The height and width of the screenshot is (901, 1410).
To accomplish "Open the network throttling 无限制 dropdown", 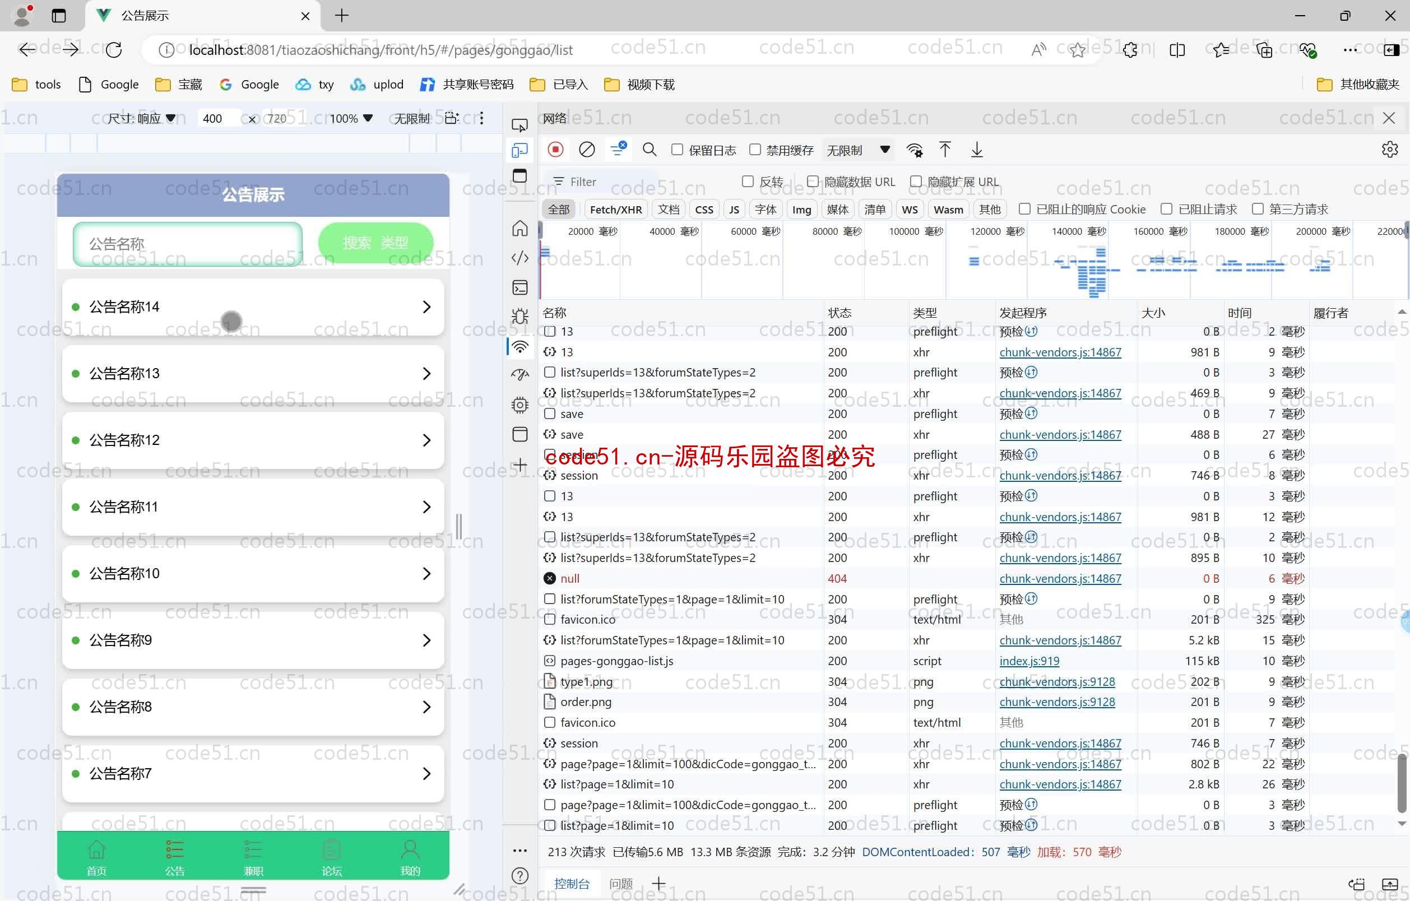I will (858, 151).
